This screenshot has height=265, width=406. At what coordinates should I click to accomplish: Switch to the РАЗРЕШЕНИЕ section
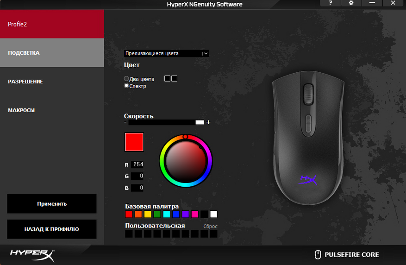tap(52, 82)
